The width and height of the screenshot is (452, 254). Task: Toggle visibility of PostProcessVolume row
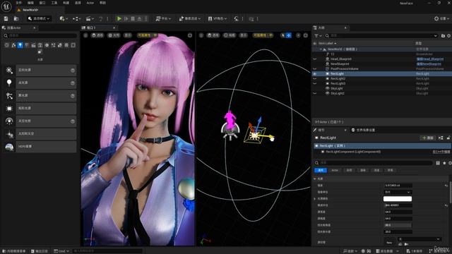[315, 69]
